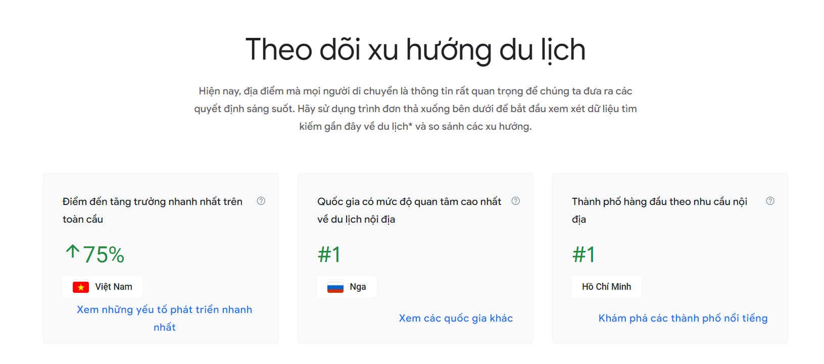Open the "Xem các quốc gia khác" link
The height and width of the screenshot is (364, 824).
[x=456, y=318]
